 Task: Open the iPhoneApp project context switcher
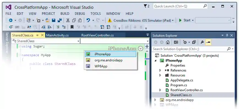[x=141, y=48]
